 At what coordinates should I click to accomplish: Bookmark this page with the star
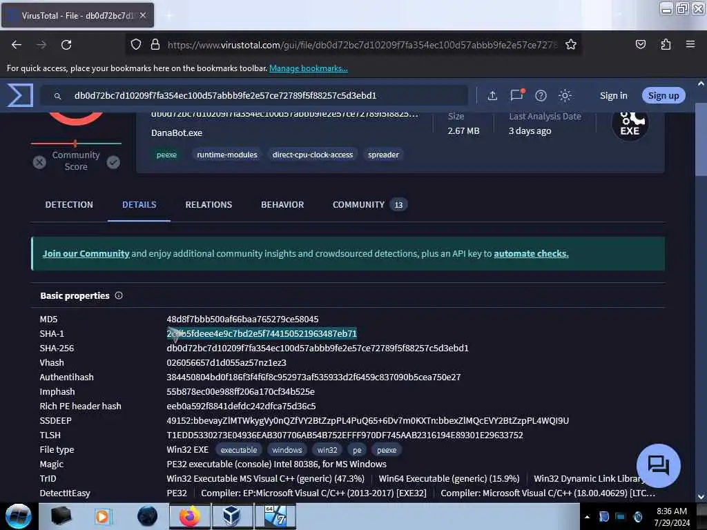tap(571, 45)
